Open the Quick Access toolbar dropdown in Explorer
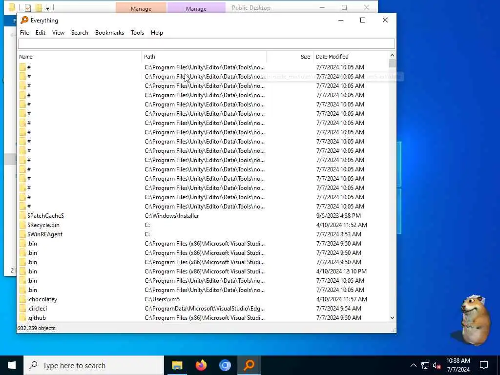 (x=47, y=8)
